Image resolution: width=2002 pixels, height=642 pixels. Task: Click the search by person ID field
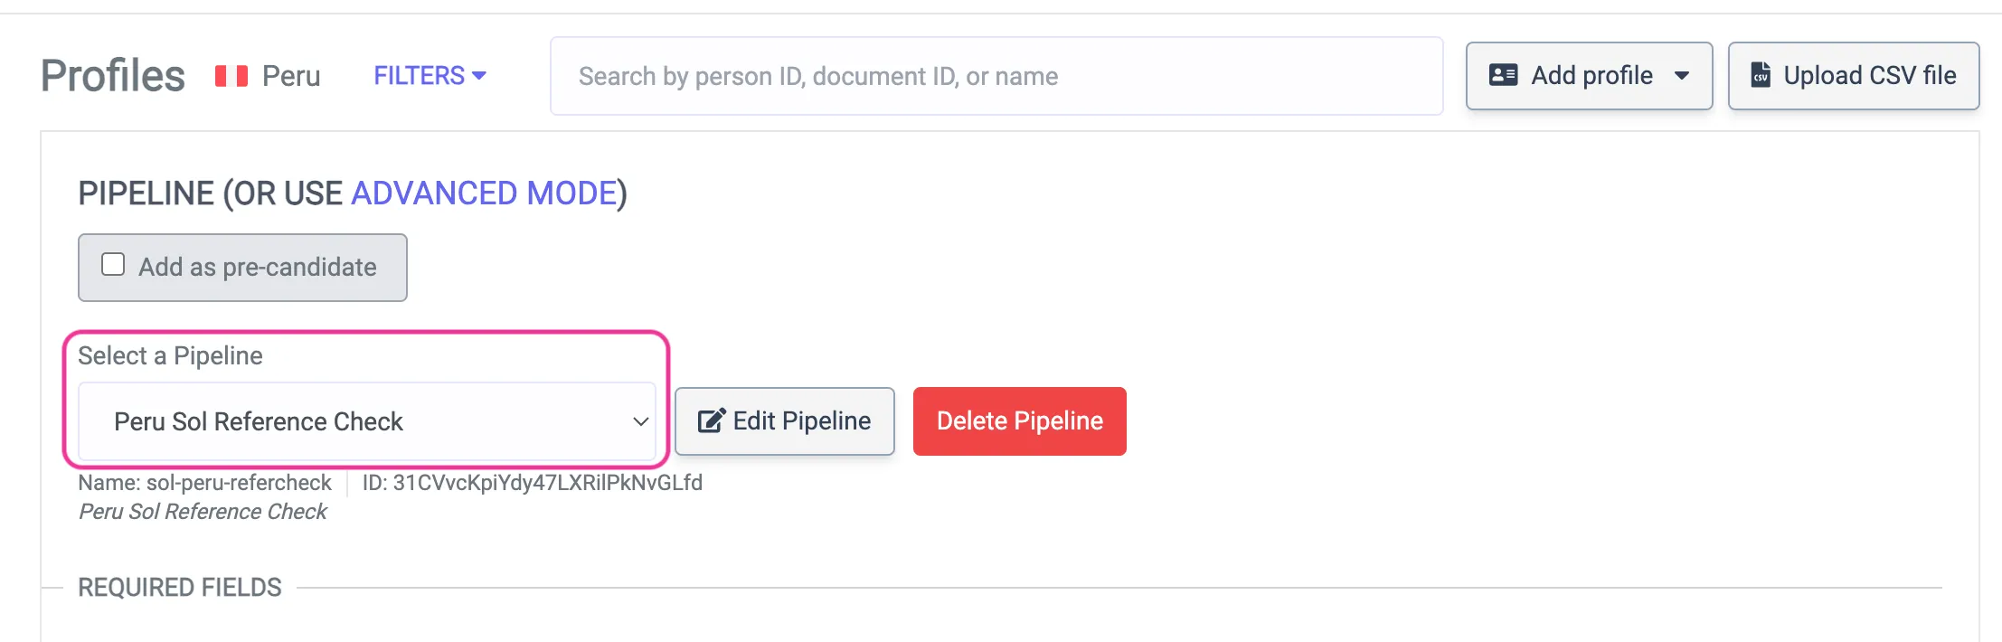pyautogui.click(x=996, y=76)
